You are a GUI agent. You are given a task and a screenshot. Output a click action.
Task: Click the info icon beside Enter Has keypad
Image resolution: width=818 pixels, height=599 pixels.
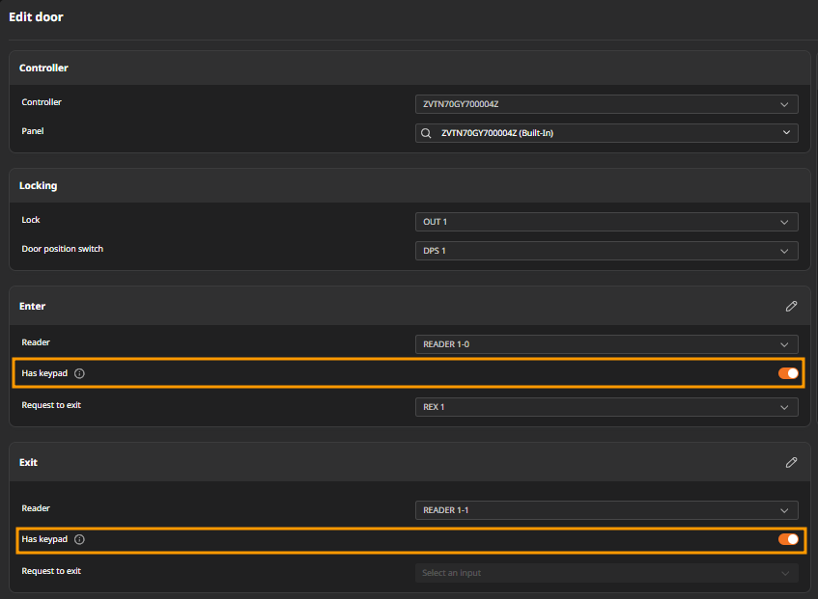pyautogui.click(x=79, y=373)
